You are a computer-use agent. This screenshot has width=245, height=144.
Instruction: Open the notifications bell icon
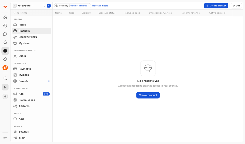click(x=5, y=42)
